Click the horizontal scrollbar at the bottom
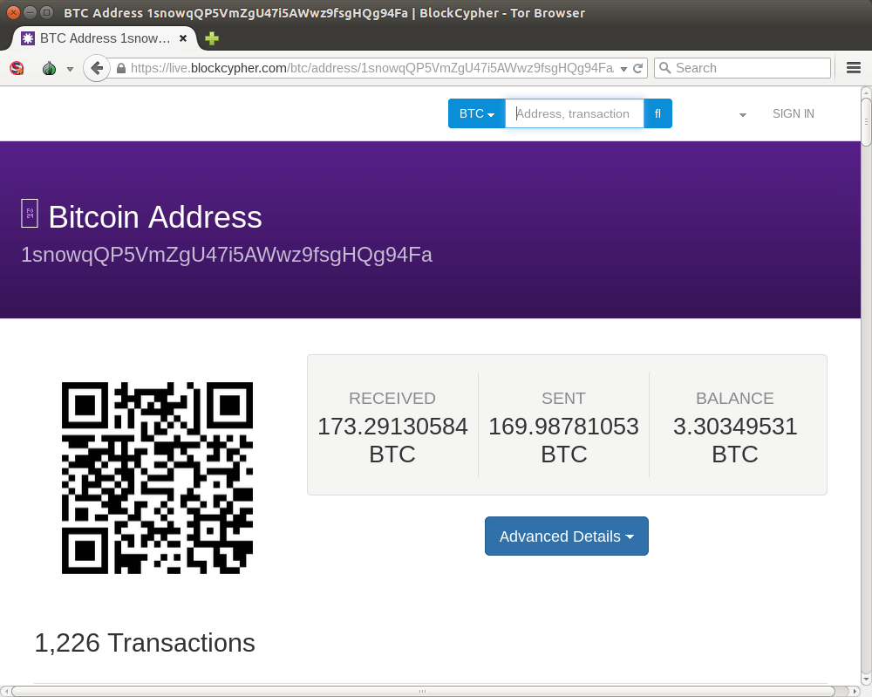 coord(423,691)
